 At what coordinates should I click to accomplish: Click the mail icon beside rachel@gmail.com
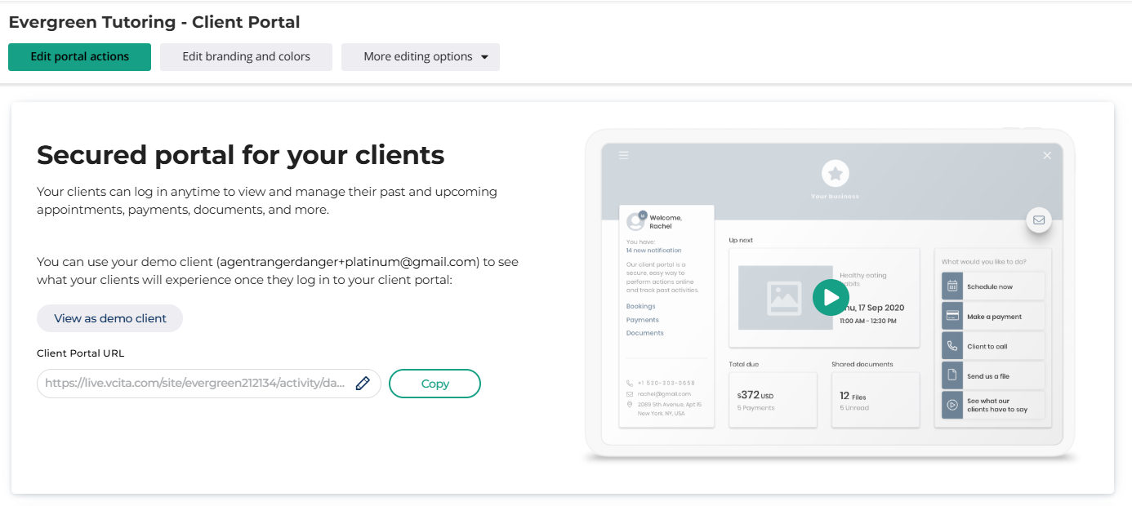pos(630,393)
